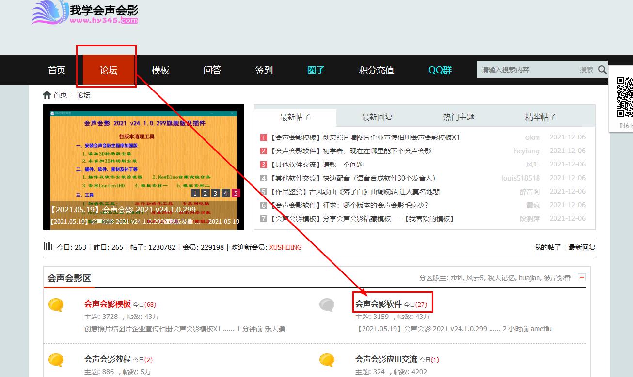Switch to the 精华帖子 tab
Image resolution: width=633 pixels, height=377 pixels.
tap(541, 117)
